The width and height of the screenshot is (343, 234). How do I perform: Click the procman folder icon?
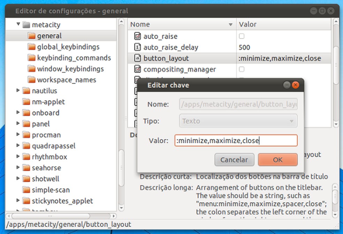26,135
